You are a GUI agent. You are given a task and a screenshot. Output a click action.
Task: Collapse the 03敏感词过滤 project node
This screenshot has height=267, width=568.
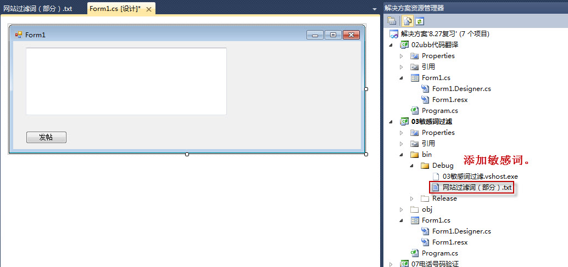tap(391, 122)
